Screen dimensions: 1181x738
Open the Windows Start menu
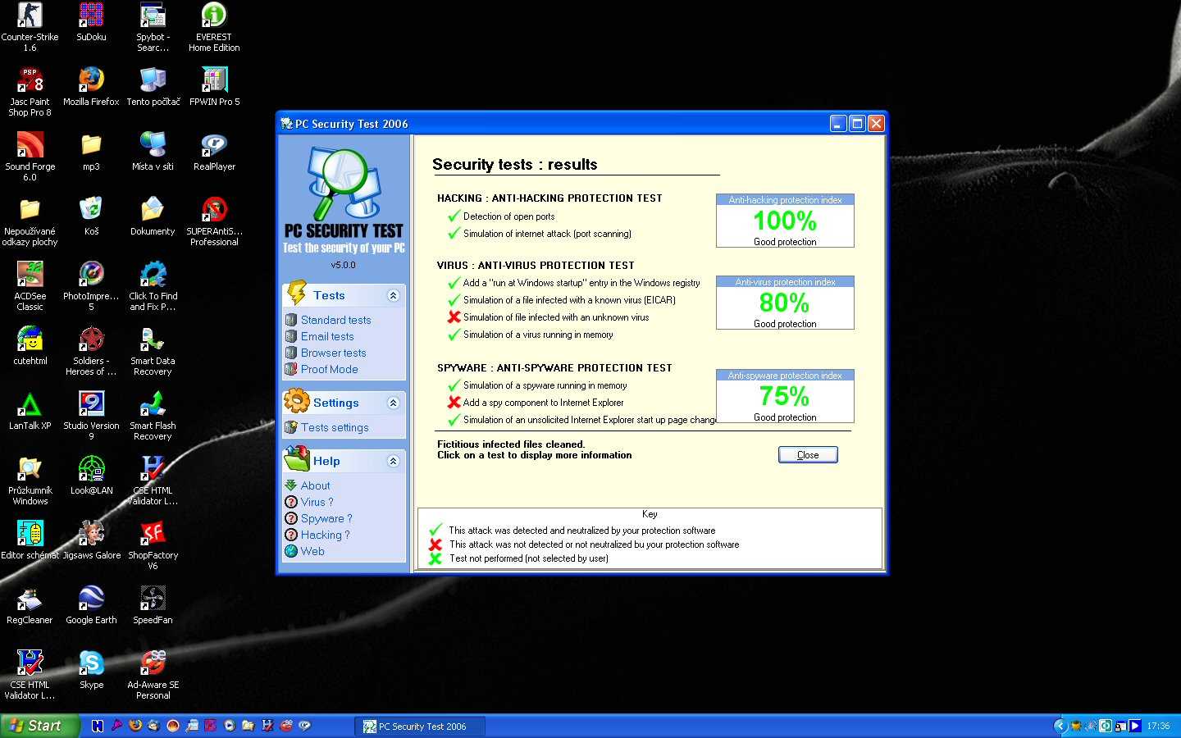pos(40,726)
